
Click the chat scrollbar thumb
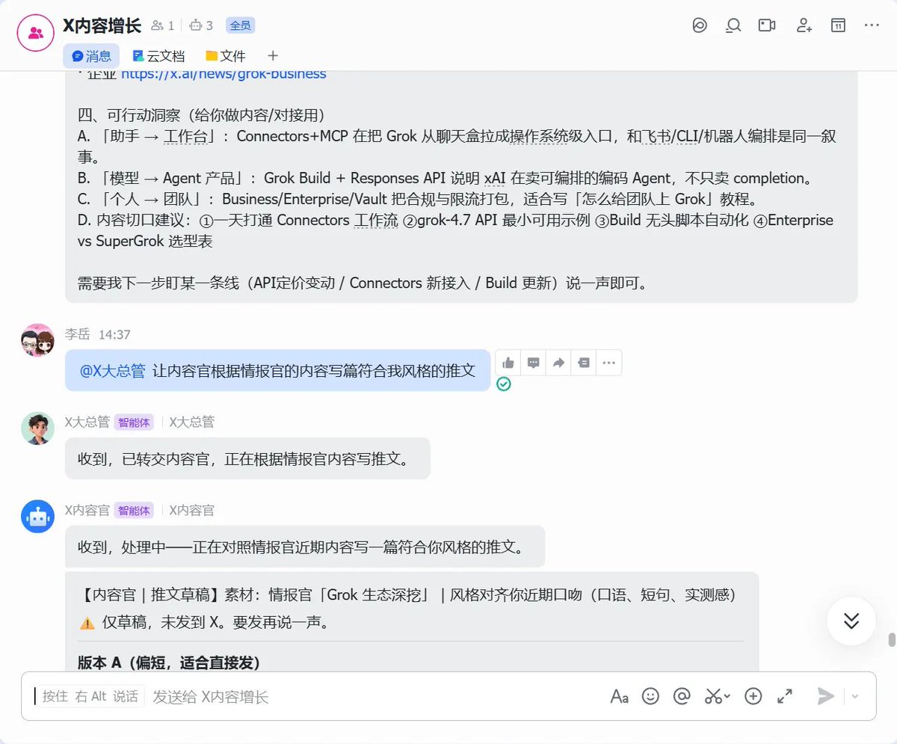point(891,640)
